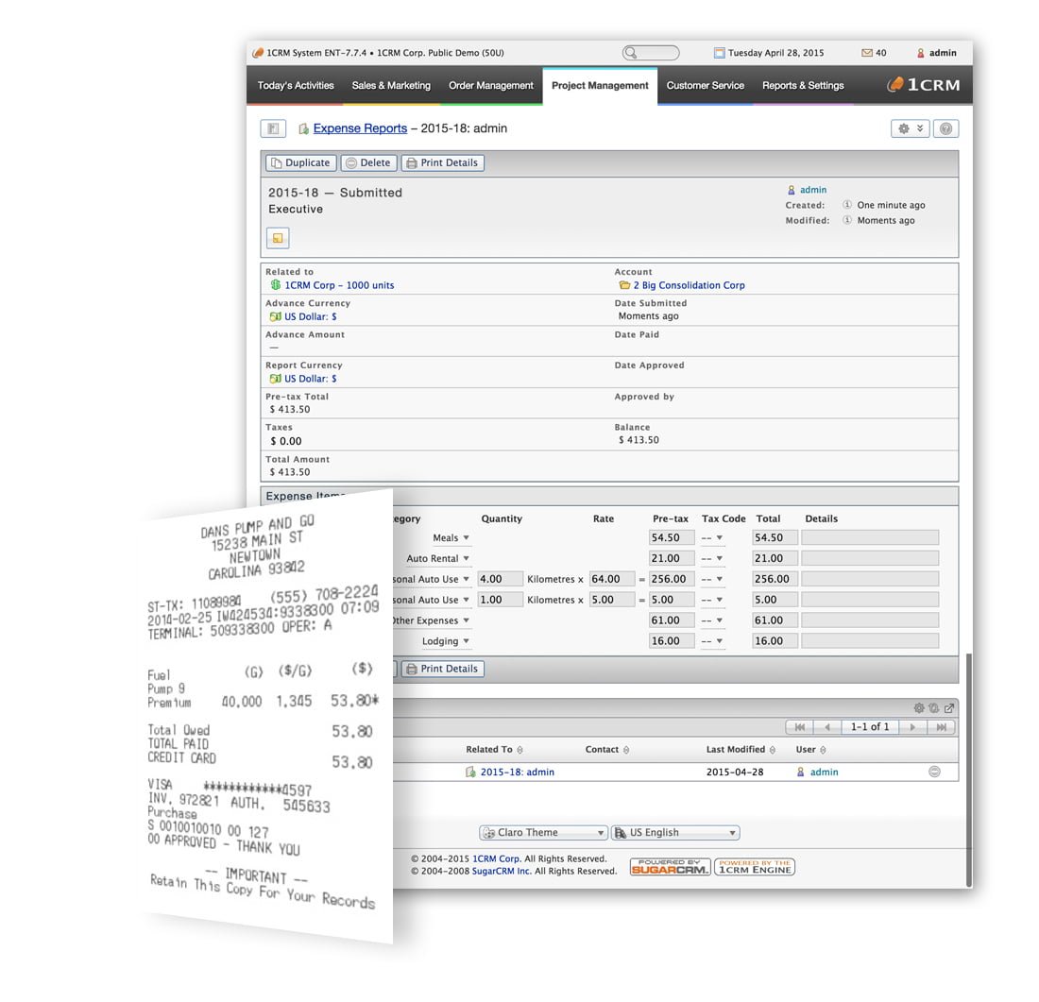Viewport: 1039px width, 1002px height.
Task: Click the admin user link in list row
Action: click(824, 772)
